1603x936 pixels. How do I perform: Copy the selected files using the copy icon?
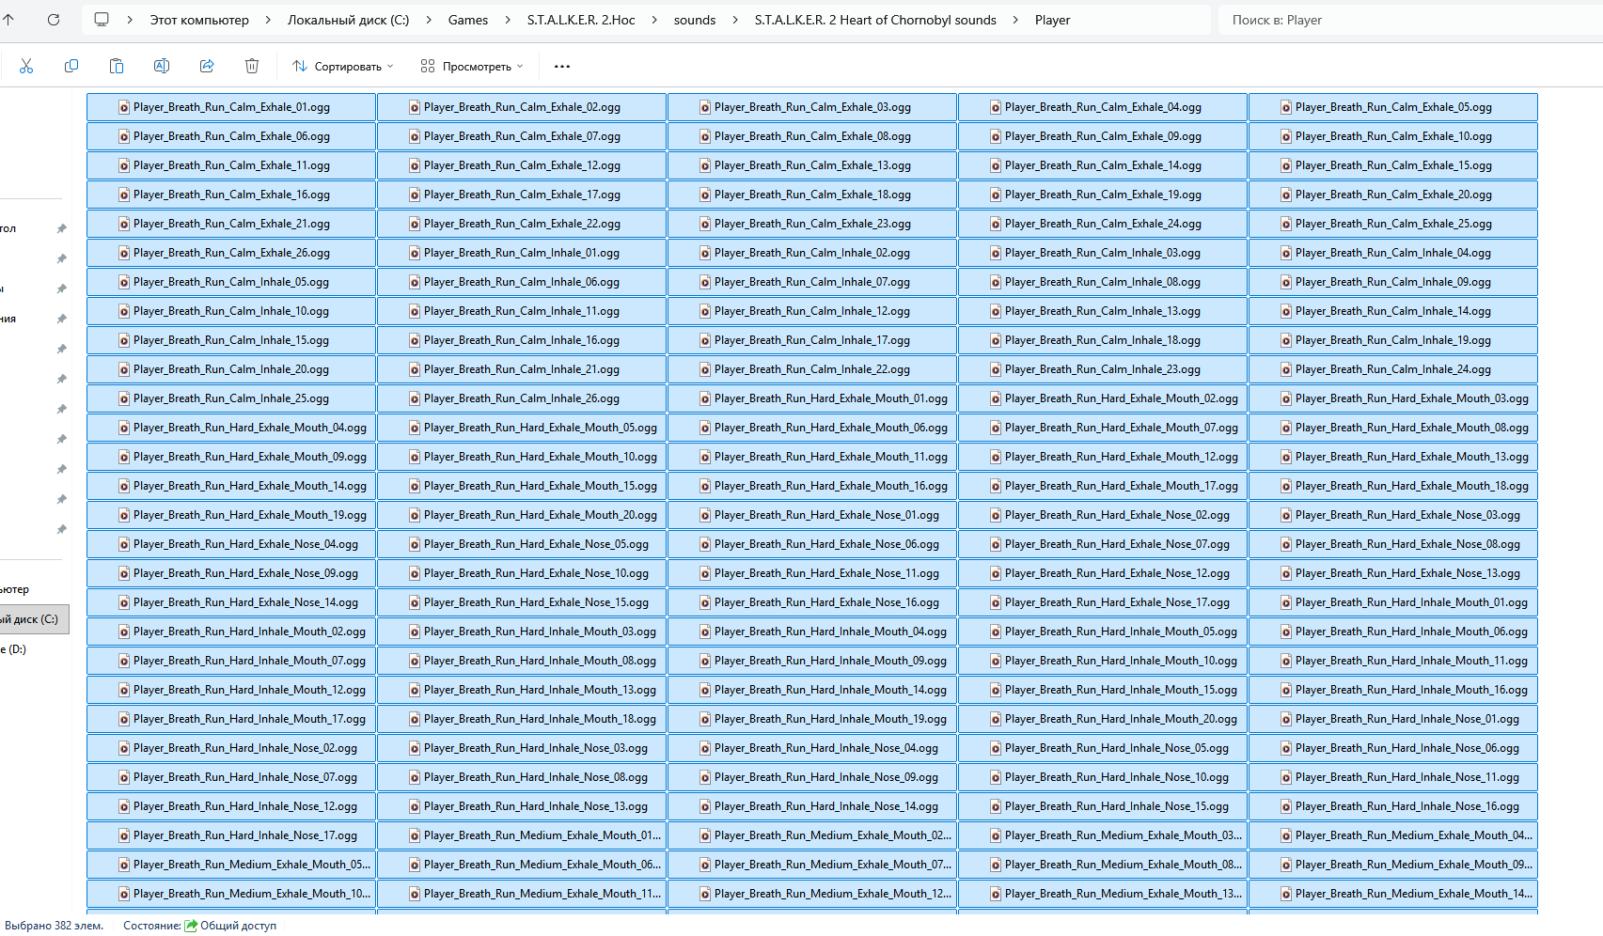(x=71, y=66)
